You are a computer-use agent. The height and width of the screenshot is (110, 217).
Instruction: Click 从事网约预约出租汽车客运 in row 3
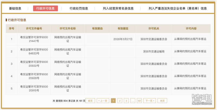point(190,64)
